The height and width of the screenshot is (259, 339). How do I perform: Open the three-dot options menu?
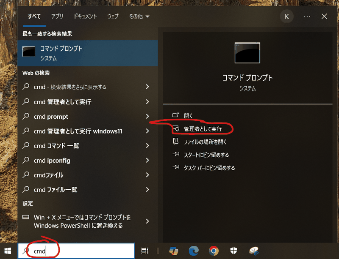307,16
